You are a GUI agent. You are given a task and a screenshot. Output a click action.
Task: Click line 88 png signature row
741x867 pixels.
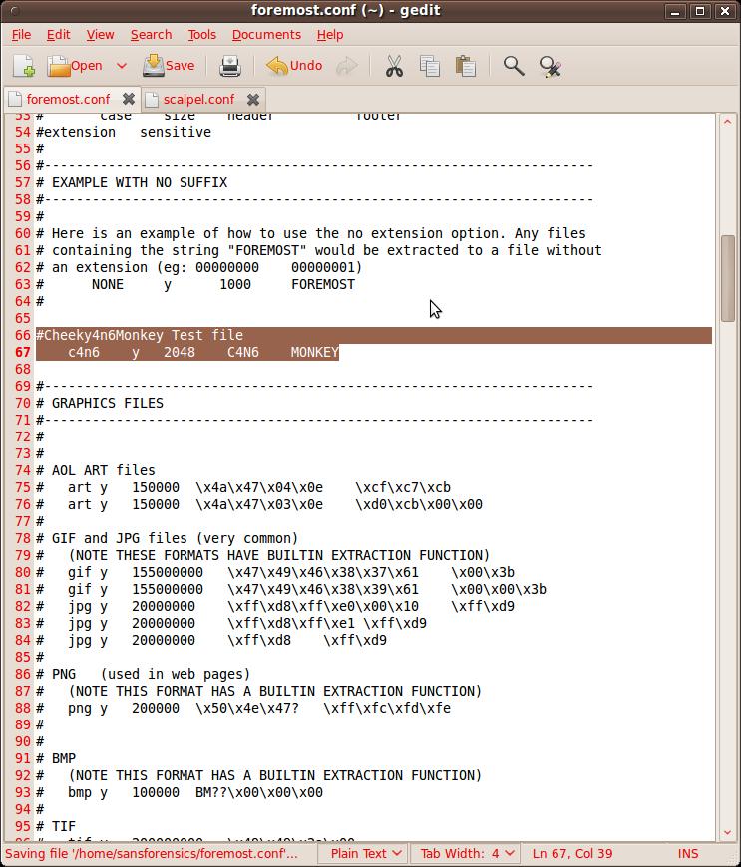243,708
